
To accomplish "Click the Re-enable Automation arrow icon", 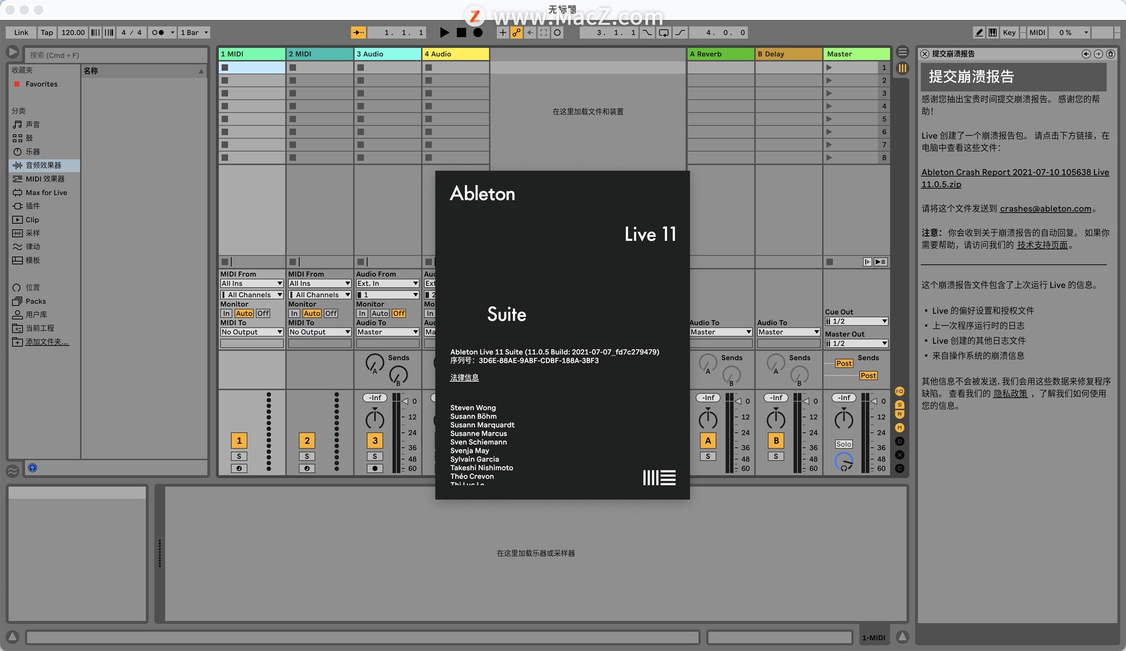I will pyautogui.click(x=530, y=33).
